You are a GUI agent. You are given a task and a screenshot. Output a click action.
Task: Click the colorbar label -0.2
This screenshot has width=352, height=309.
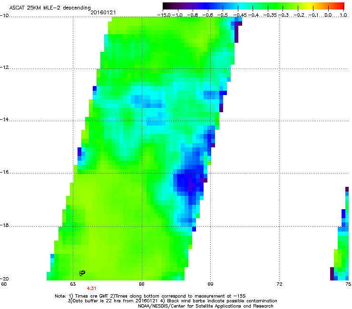coord(299,15)
